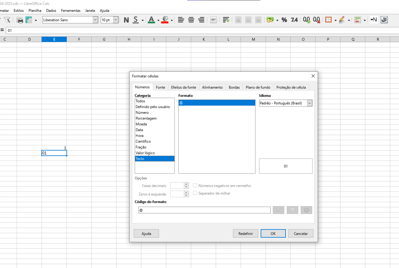Click the Ajuda button in dialog

point(146,233)
